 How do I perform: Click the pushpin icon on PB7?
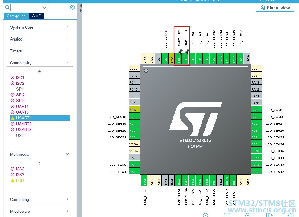tap(180, 52)
